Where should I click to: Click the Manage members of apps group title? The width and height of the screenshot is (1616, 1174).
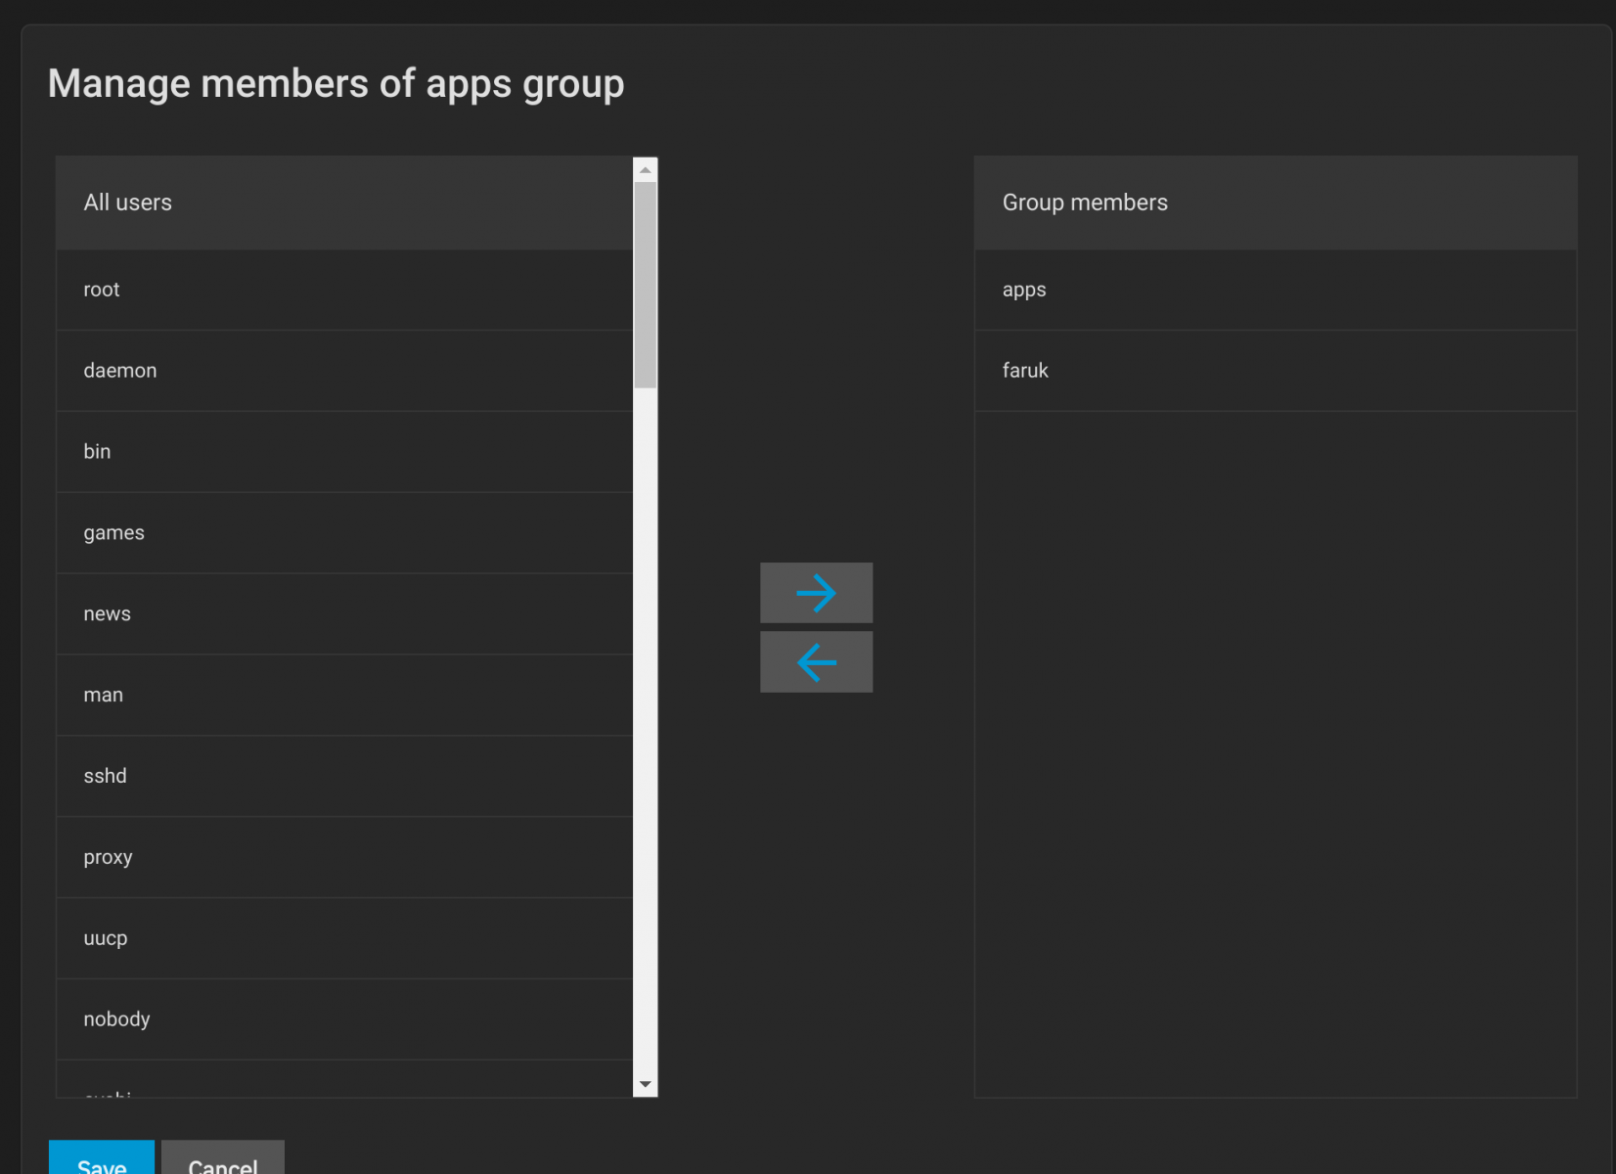click(336, 84)
